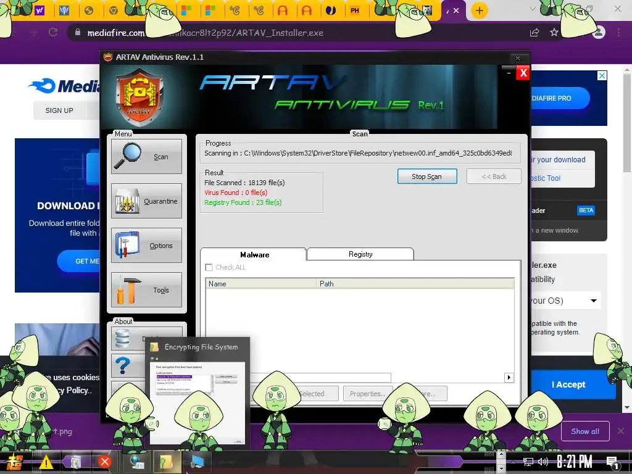Open the Start menu on the taskbar

[x=14, y=462]
